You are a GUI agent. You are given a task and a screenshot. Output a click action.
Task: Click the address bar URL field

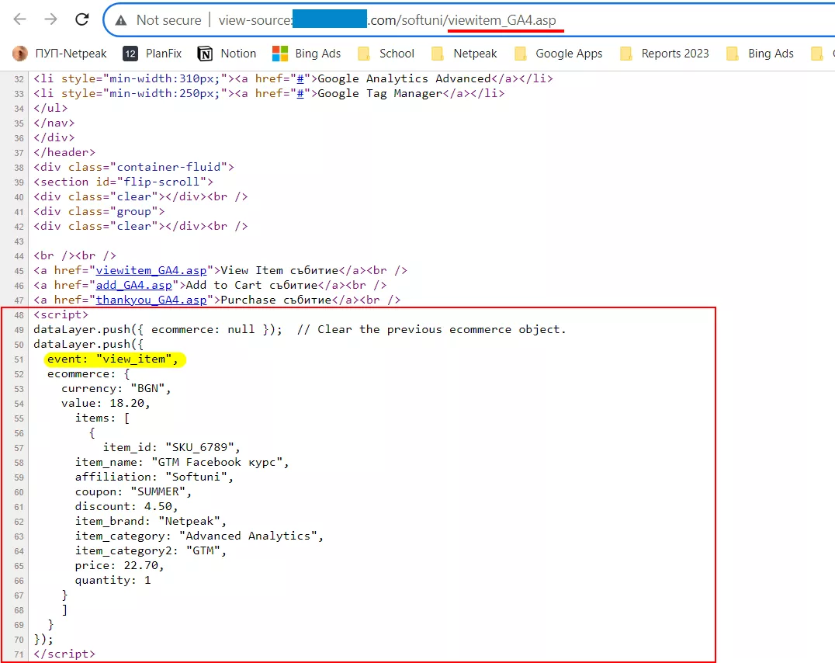(469, 20)
